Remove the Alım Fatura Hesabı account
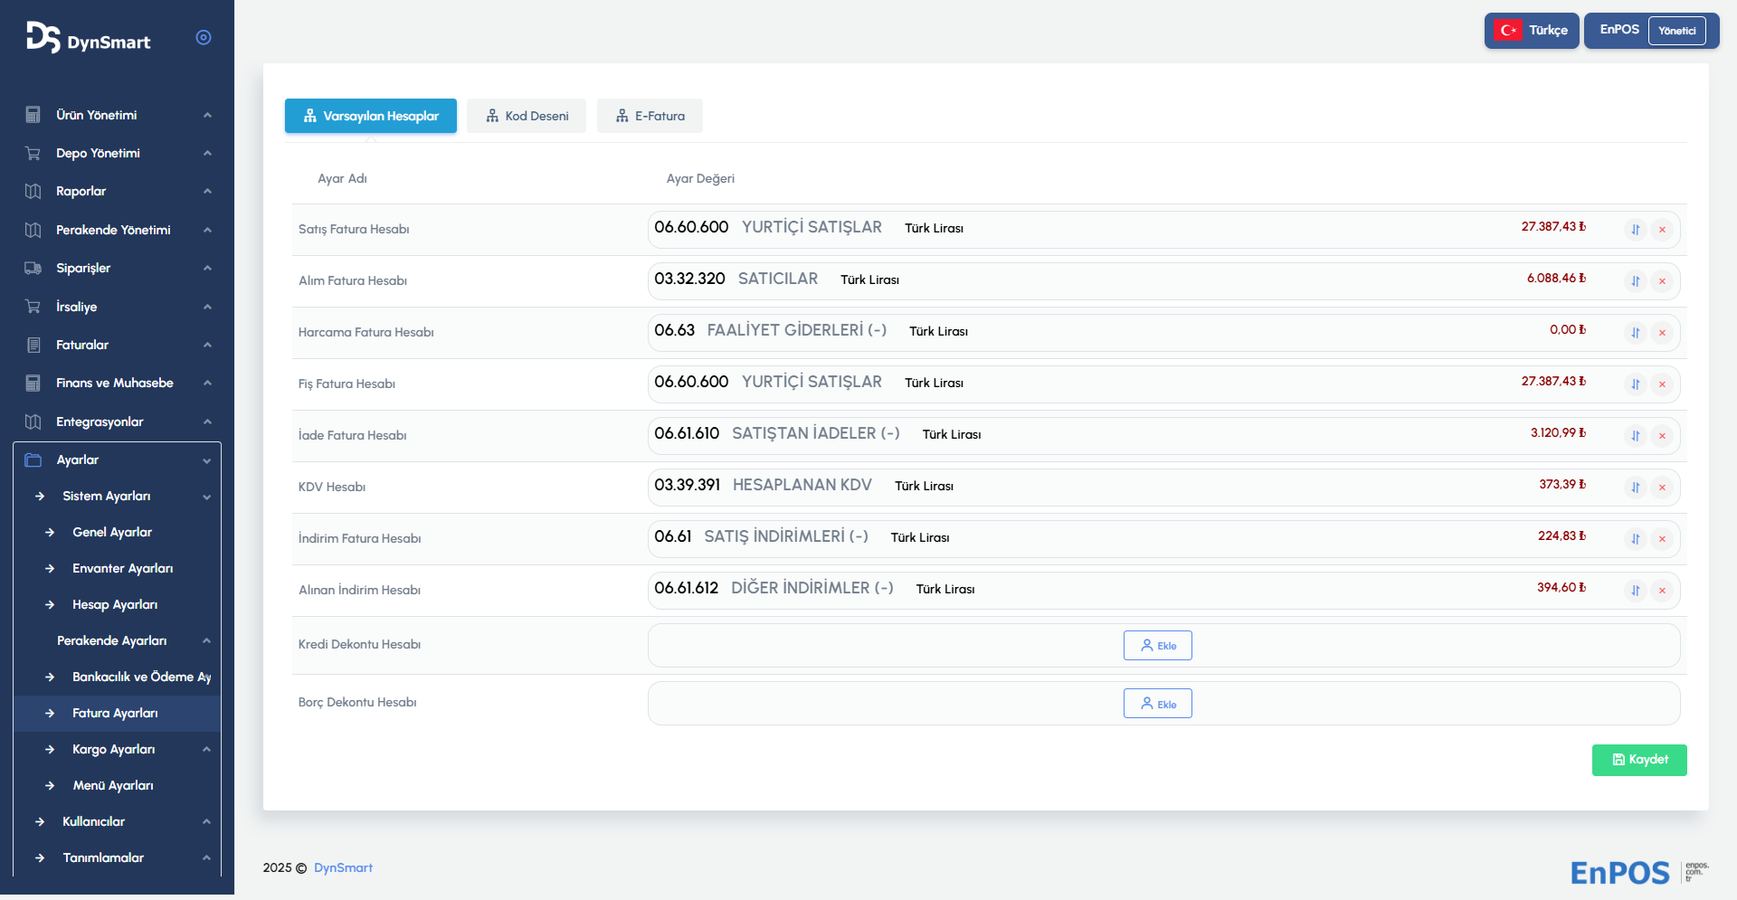Viewport: 1737px width, 900px height. [1662, 281]
